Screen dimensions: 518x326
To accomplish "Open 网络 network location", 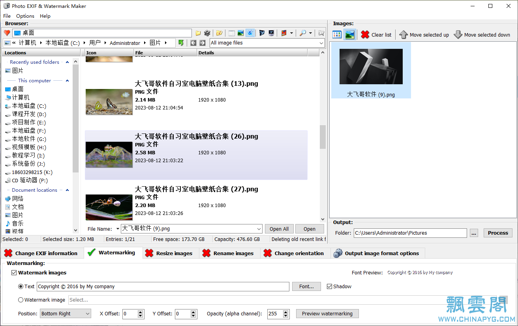I will pyautogui.click(x=14, y=198).
